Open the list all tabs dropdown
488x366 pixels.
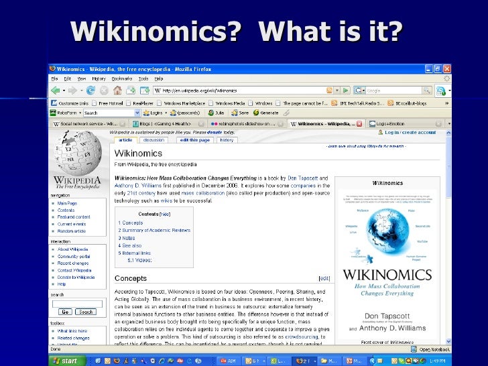[449, 123]
